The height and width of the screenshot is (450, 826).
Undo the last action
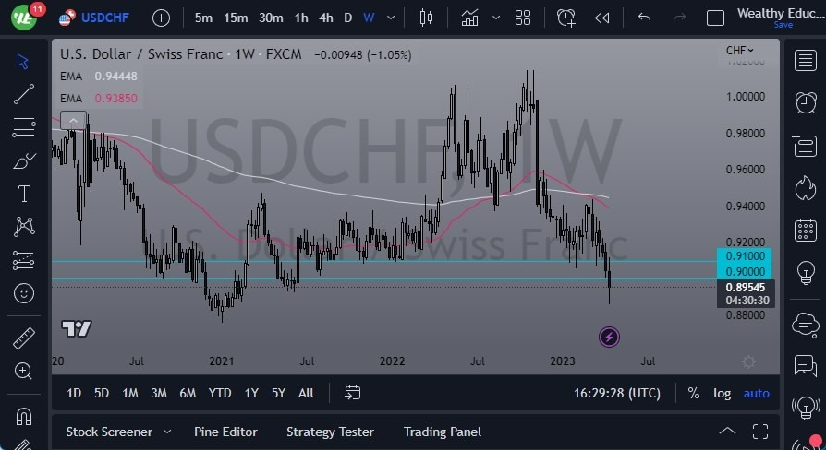644,18
